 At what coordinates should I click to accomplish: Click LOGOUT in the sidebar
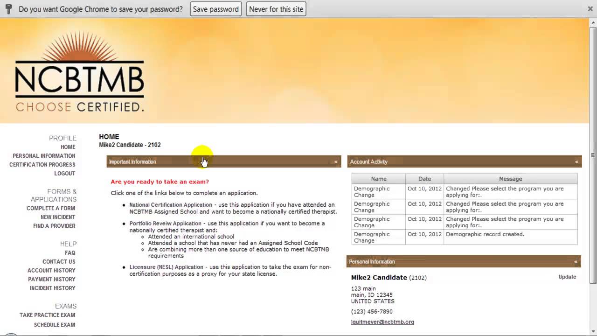[x=64, y=174]
